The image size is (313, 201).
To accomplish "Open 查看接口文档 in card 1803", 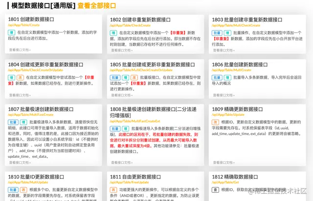I will [224, 50].
